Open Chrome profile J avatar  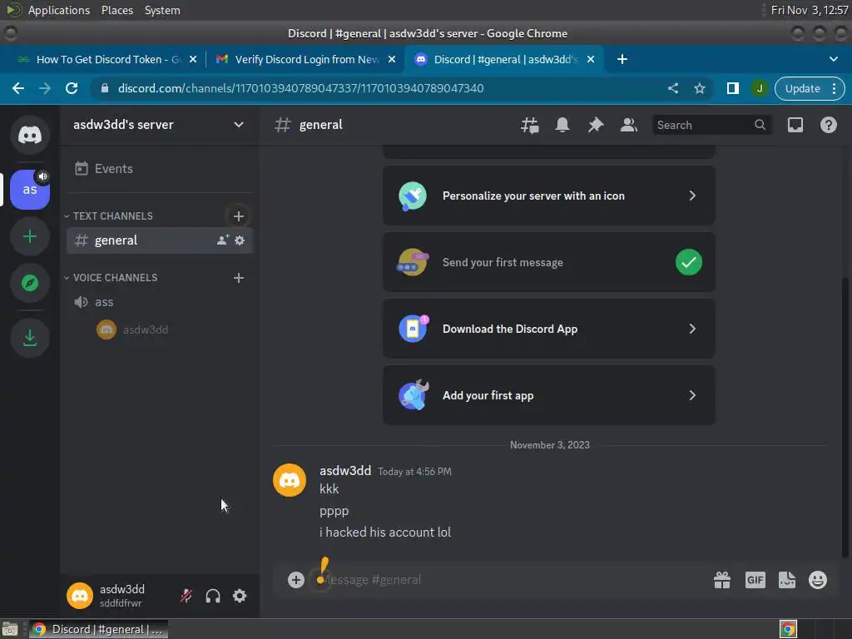pyautogui.click(x=760, y=88)
